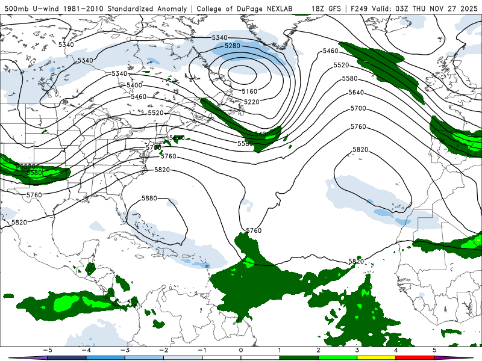Click the '5460' label over eastern Canada
Viewport: 482px width, 361px height.
(139, 97)
